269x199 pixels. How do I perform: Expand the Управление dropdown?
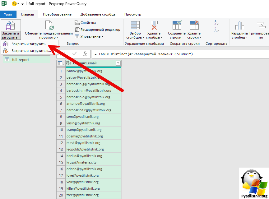tap(89, 36)
